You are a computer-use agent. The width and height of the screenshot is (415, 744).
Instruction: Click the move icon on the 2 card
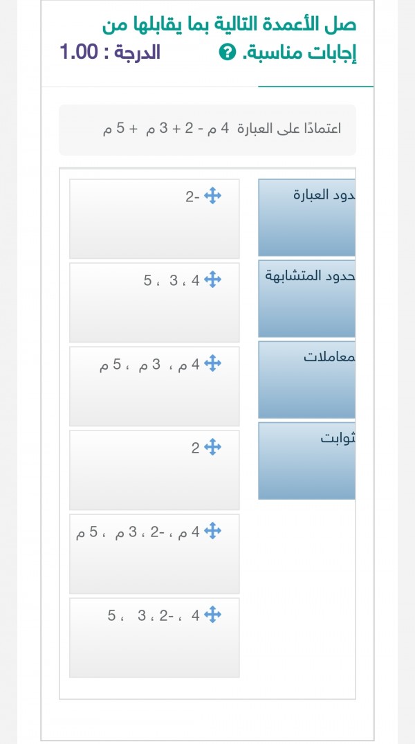pos(213,447)
